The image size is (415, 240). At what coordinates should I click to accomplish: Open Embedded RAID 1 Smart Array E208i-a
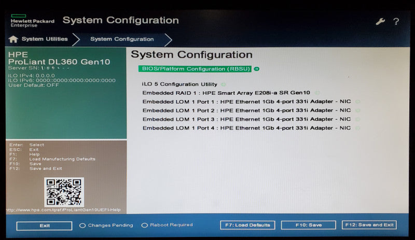[x=226, y=93]
